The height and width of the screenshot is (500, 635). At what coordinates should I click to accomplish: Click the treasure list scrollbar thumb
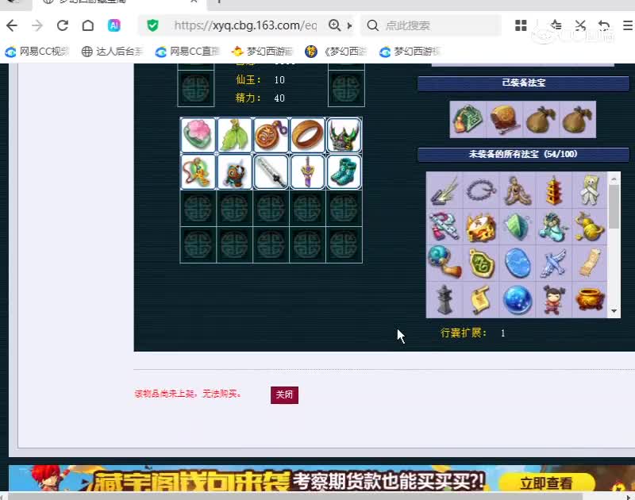tap(614, 206)
